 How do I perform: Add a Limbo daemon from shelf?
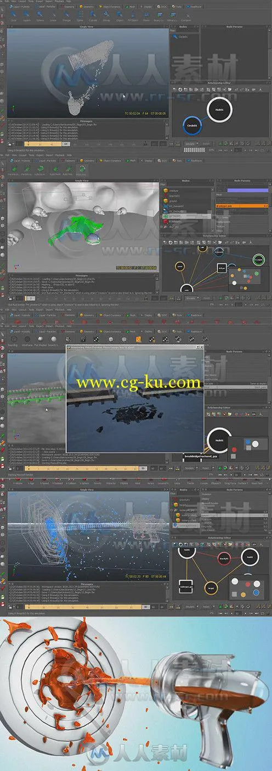click(x=177, y=481)
